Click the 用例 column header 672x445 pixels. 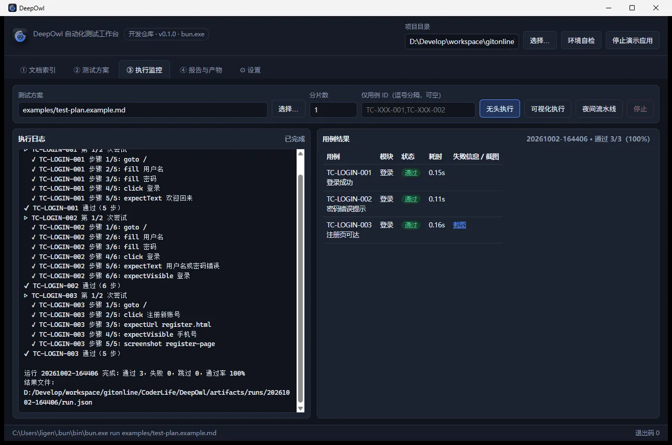(333, 156)
